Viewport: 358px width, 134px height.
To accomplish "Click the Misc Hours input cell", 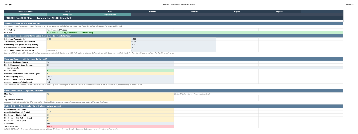I will click(x=110, y=94).
